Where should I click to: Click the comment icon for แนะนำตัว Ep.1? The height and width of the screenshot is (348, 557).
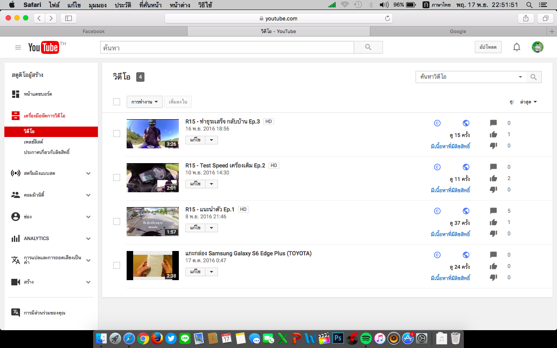(x=493, y=211)
